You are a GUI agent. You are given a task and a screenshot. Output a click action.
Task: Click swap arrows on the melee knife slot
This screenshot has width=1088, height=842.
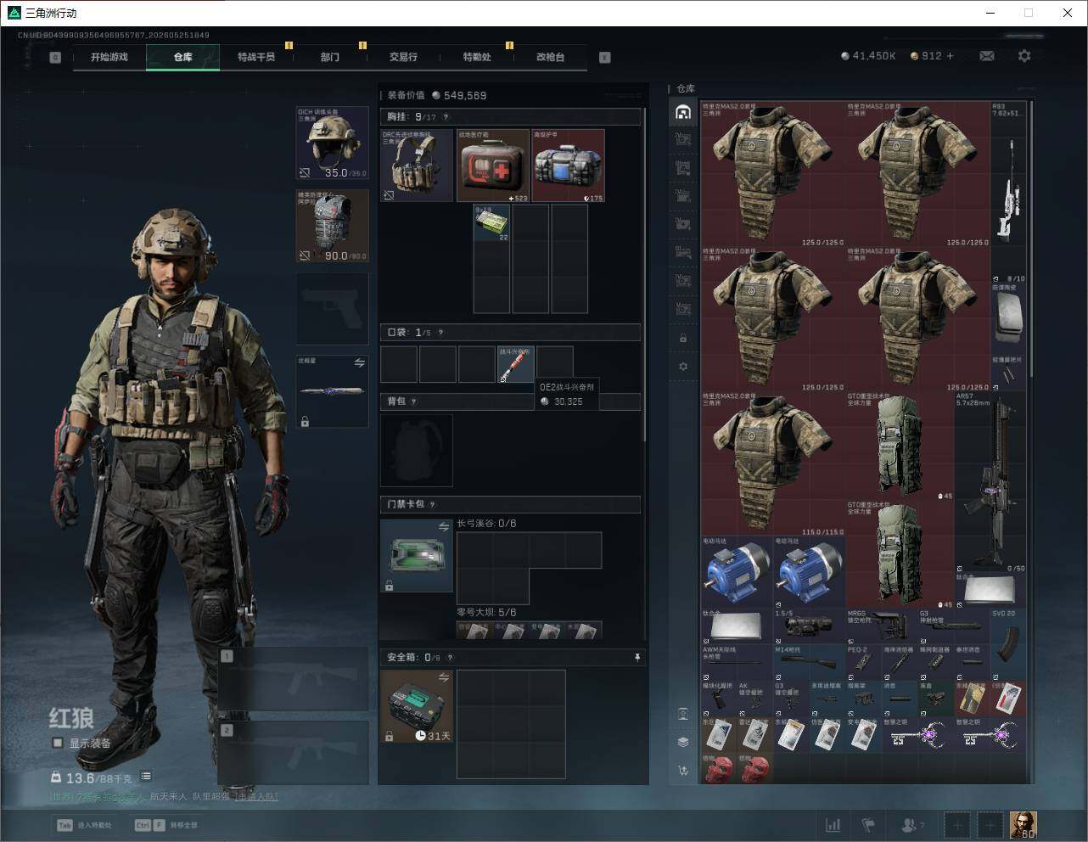(x=359, y=362)
